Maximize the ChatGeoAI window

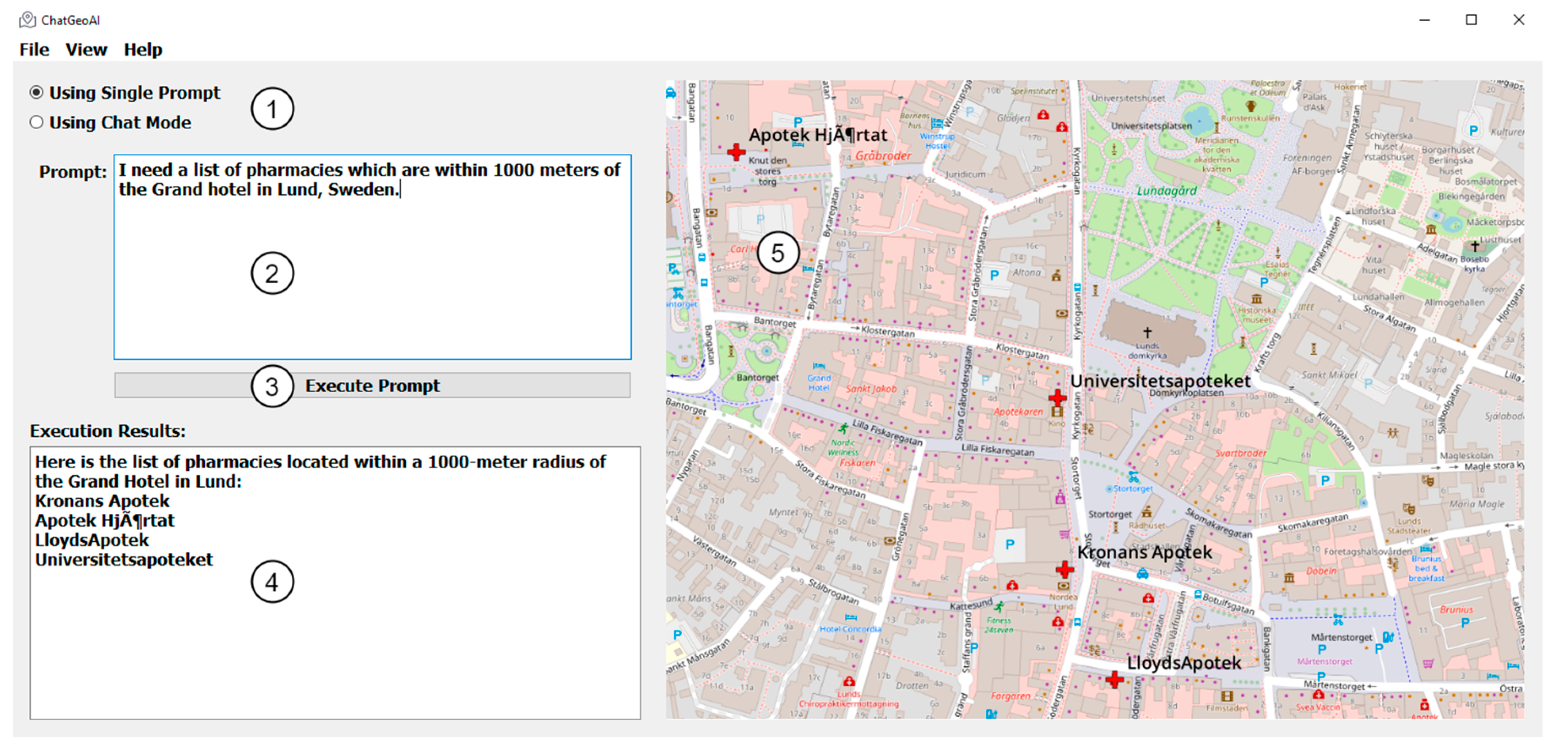(x=1471, y=20)
